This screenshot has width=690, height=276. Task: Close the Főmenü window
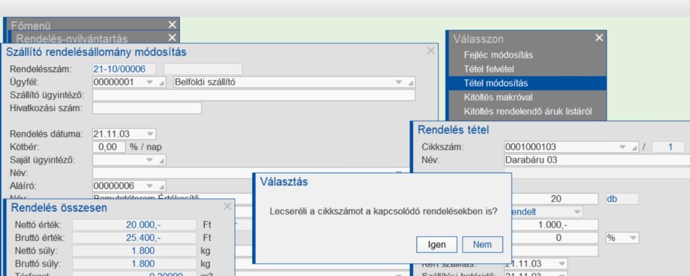point(172,25)
